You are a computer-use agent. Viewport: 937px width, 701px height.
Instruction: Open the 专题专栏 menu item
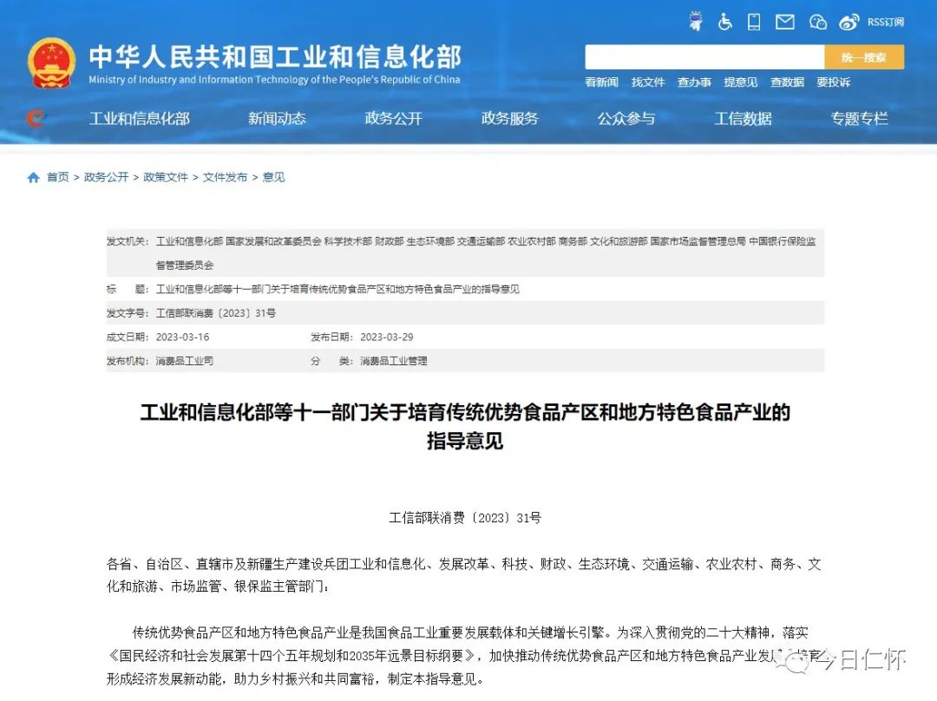click(859, 118)
